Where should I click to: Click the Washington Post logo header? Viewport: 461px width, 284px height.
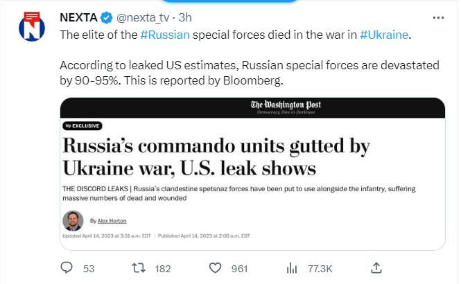(286, 107)
